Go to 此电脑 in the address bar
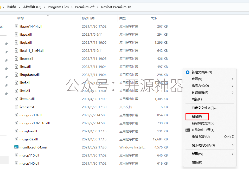This screenshot has height=169, width=249. tap(11, 7)
